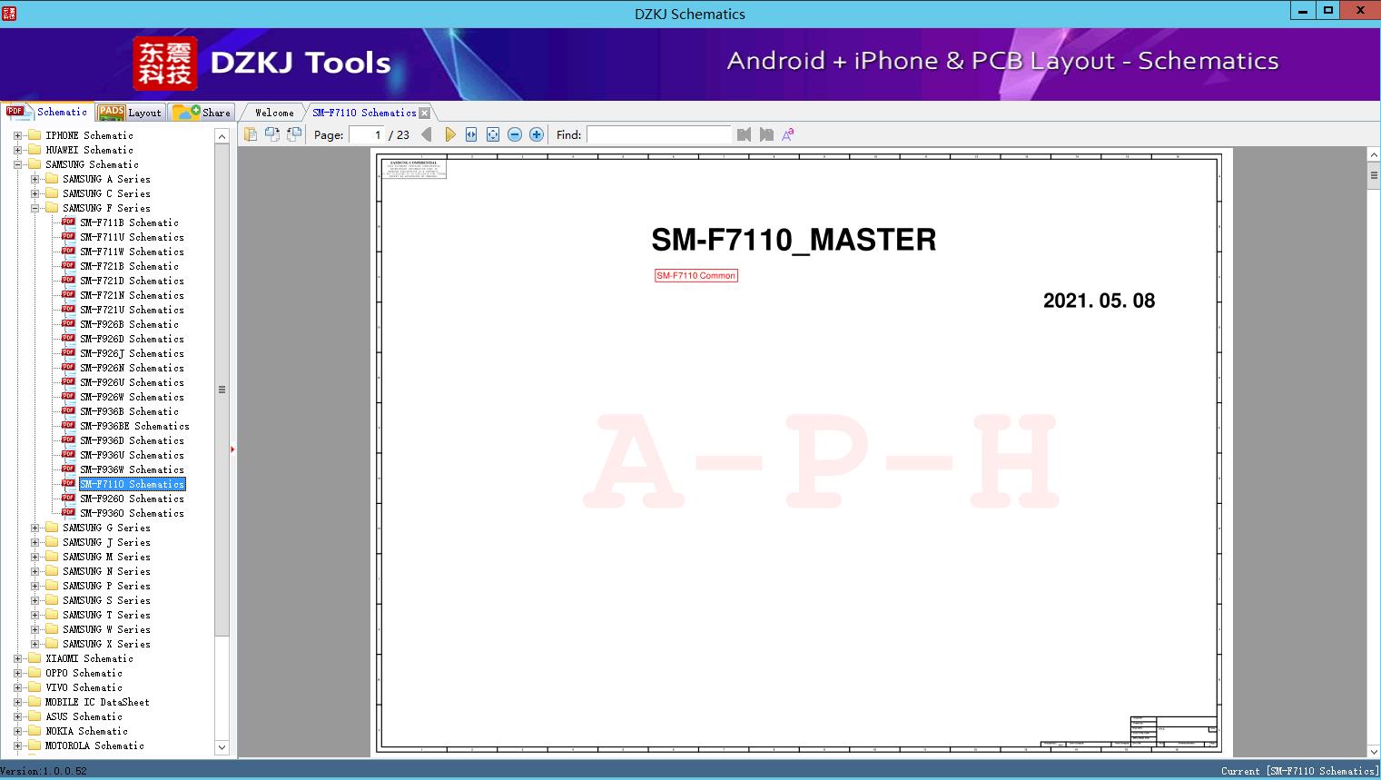Image resolution: width=1381 pixels, height=780 pixels.
Task: Collapse the SAMSUNG Schematic folder
Action: (x=17, y=164)
